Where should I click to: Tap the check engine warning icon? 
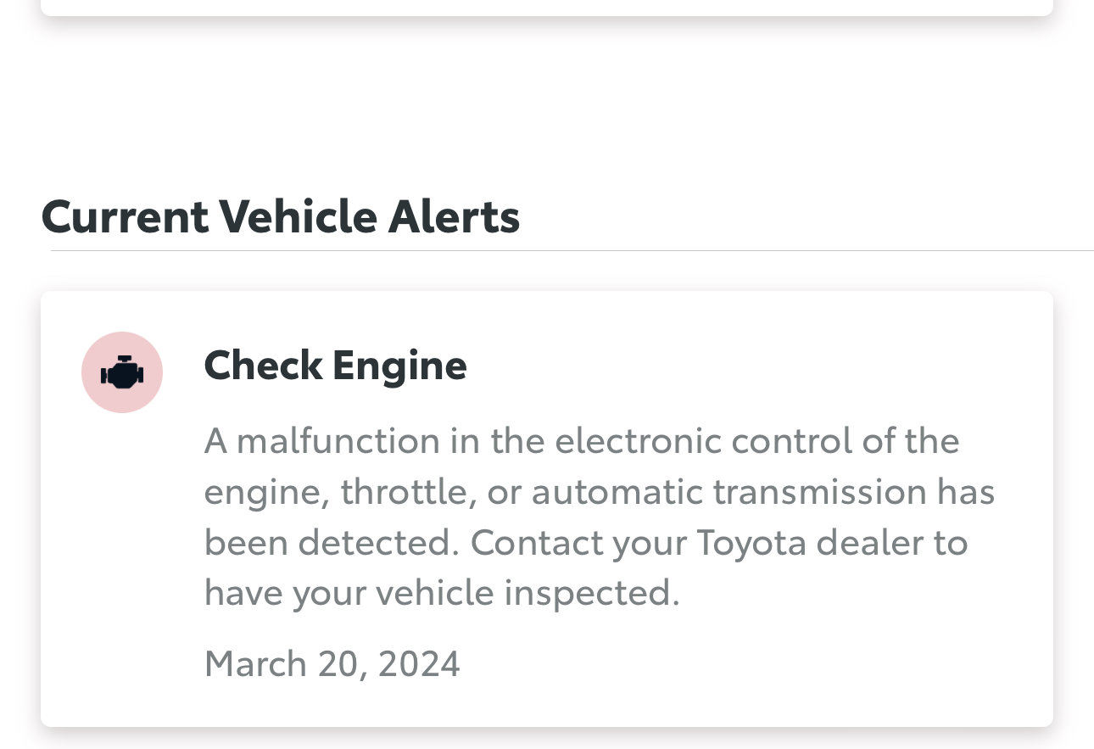122,372
